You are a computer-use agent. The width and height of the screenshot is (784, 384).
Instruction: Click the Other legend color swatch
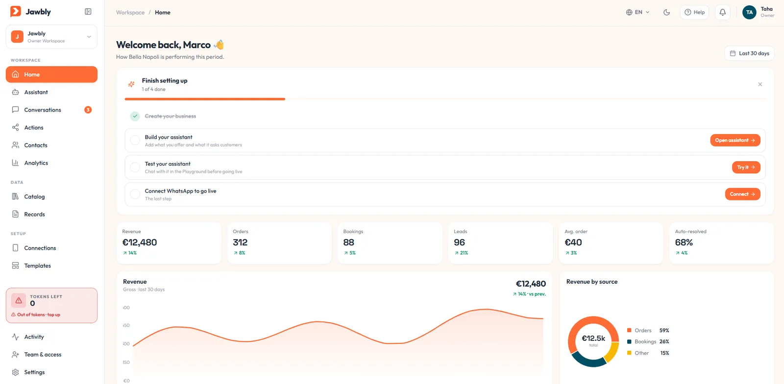[629, 353]
